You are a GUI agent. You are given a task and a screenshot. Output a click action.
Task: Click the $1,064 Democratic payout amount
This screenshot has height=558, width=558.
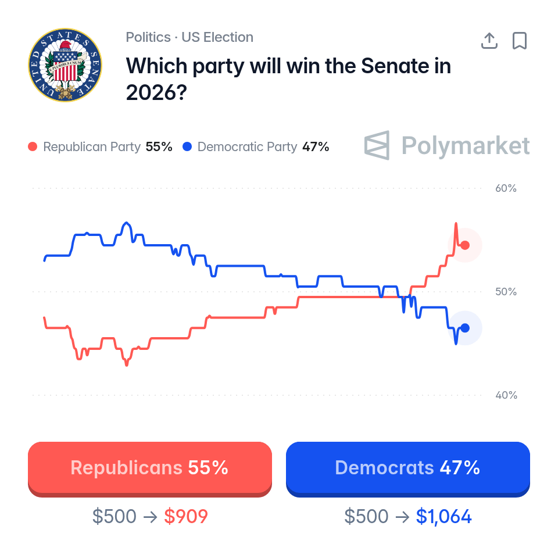[443, 517]
